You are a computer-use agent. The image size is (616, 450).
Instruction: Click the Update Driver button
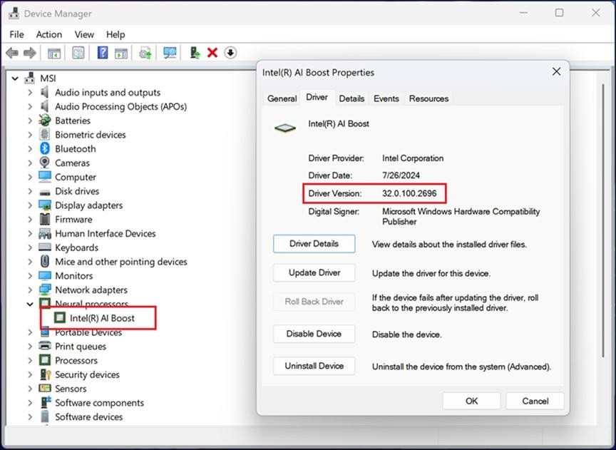point(314,272)
